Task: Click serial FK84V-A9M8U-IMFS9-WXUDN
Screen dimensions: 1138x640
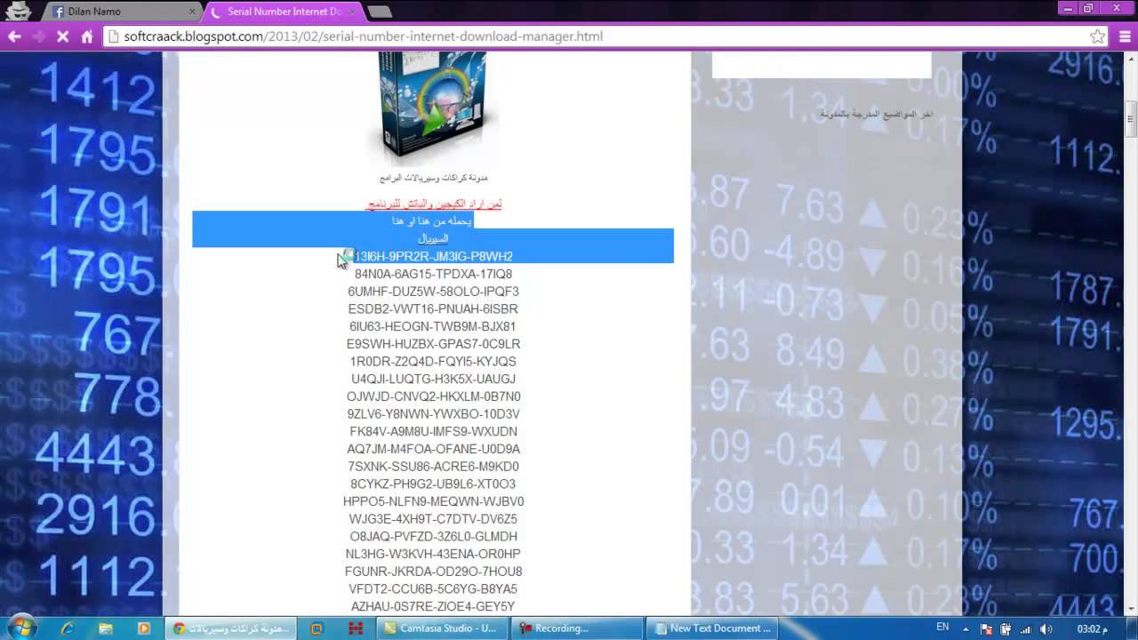Action: coord(434,431)
